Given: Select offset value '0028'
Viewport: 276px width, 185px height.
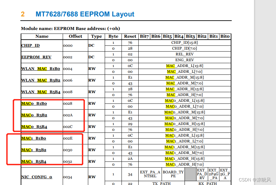Looking at the screenshot, I should coord(68,103).
